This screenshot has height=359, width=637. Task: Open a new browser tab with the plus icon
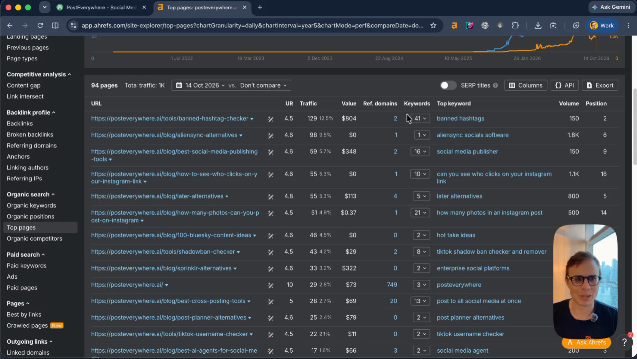pos(260,7)
